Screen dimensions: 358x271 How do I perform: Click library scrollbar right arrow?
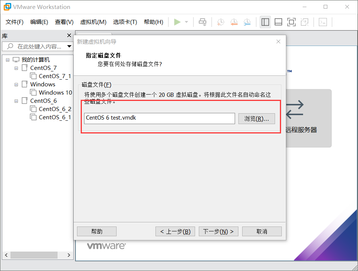click(x=69, y=255)
